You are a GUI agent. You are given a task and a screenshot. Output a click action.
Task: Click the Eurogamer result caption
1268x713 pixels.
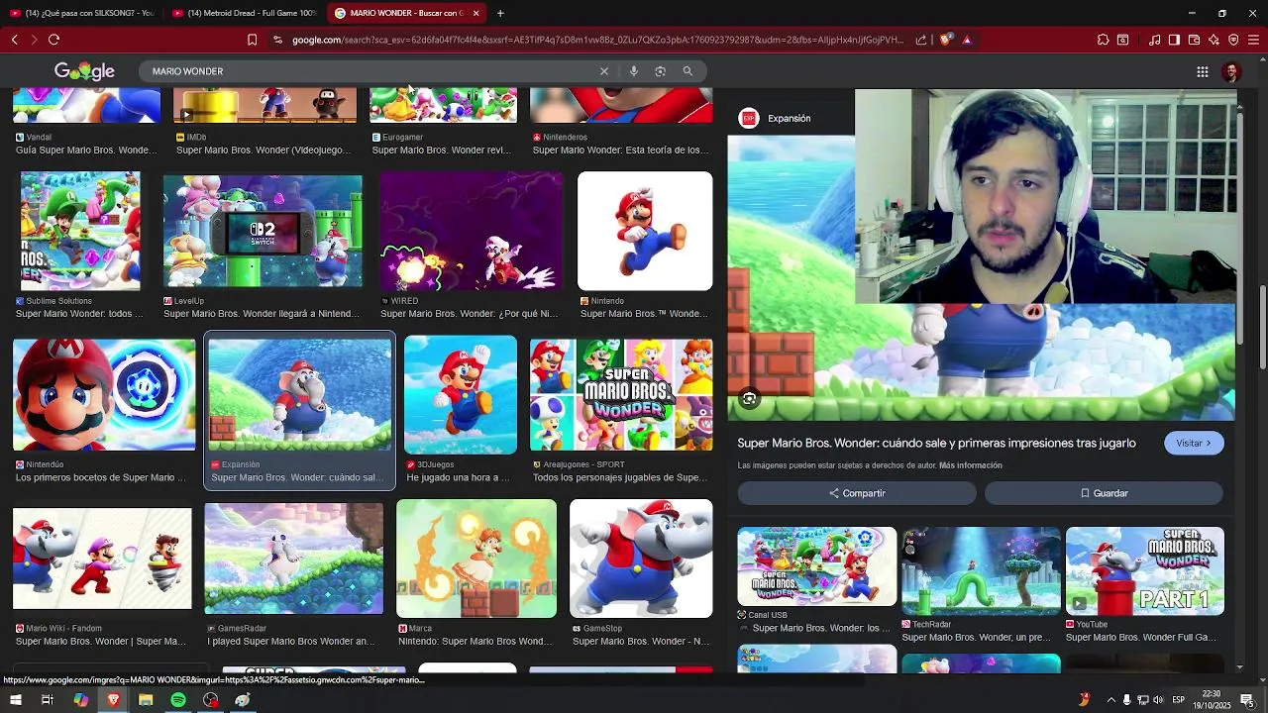pos(442,150)
